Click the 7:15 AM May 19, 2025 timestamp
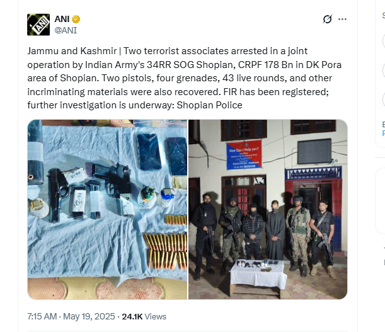 click(x=71, y=316)
